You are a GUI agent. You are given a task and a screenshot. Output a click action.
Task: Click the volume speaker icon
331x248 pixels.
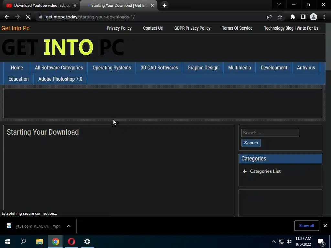point(289,242)
